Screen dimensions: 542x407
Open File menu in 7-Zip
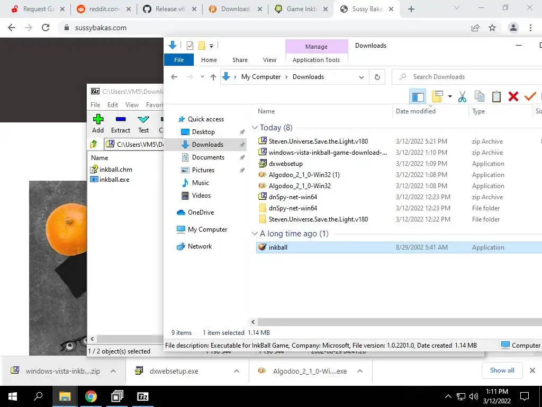tap(95, 105)
